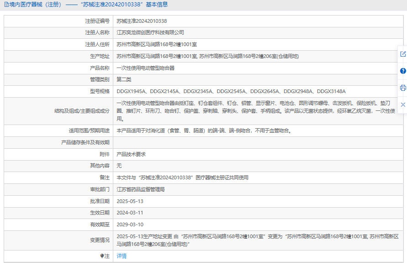Click the 审批部门 label

(100, 189)
